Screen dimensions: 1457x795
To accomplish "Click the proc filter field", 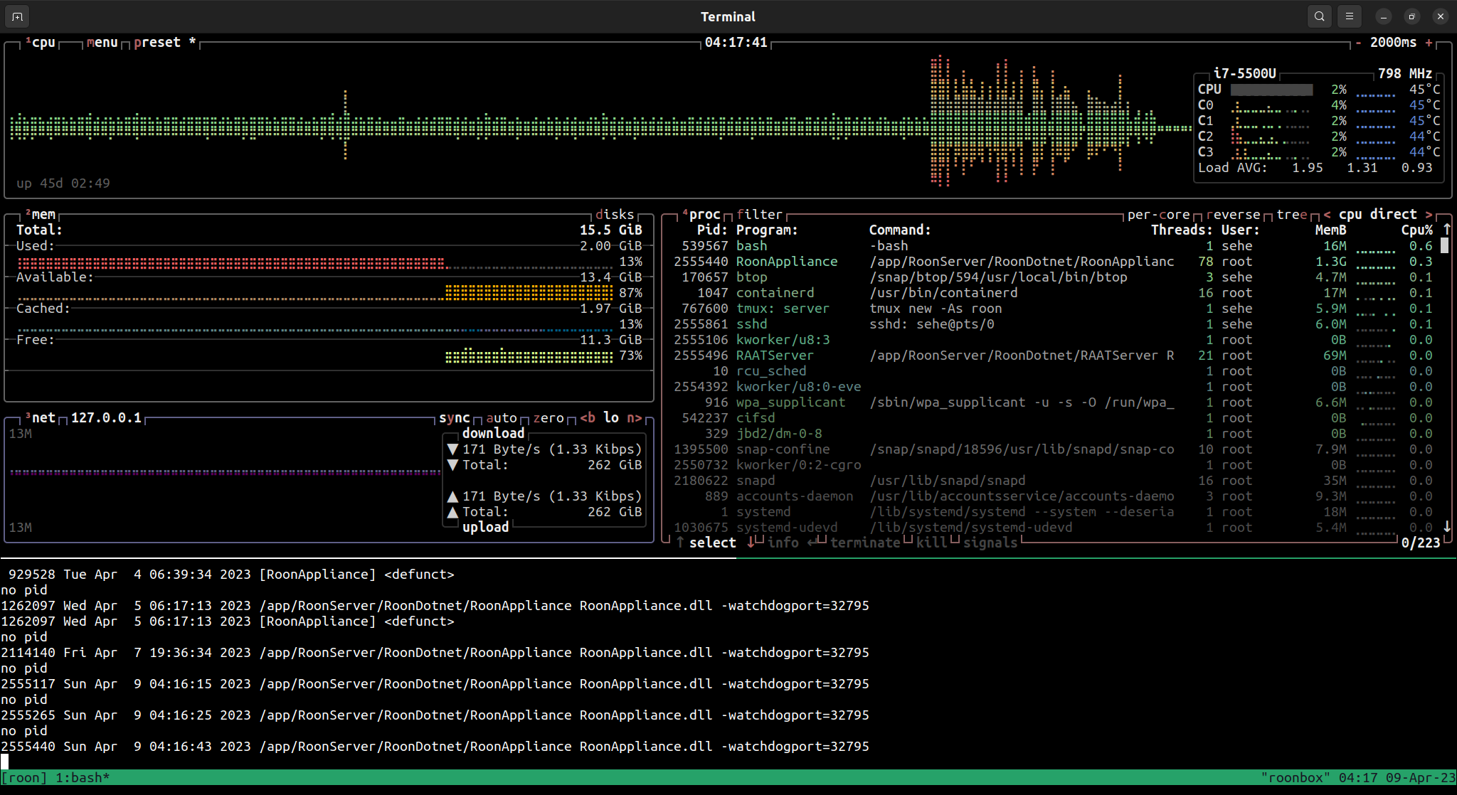I will pos(759,215).
